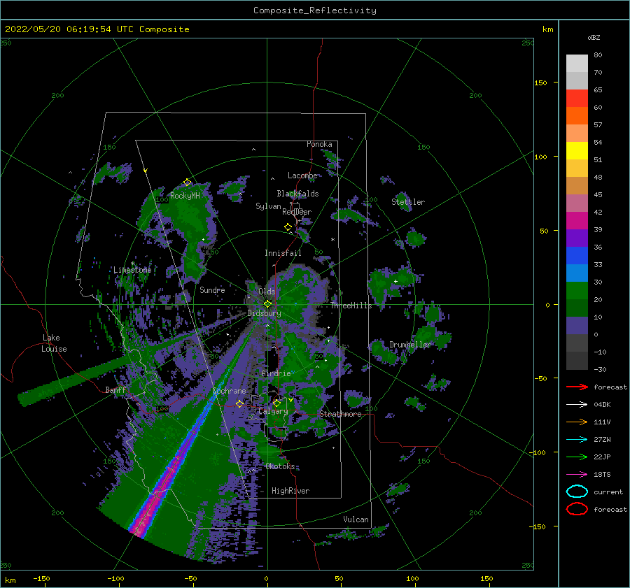Click the '18TS' legend text

point(602,475)
